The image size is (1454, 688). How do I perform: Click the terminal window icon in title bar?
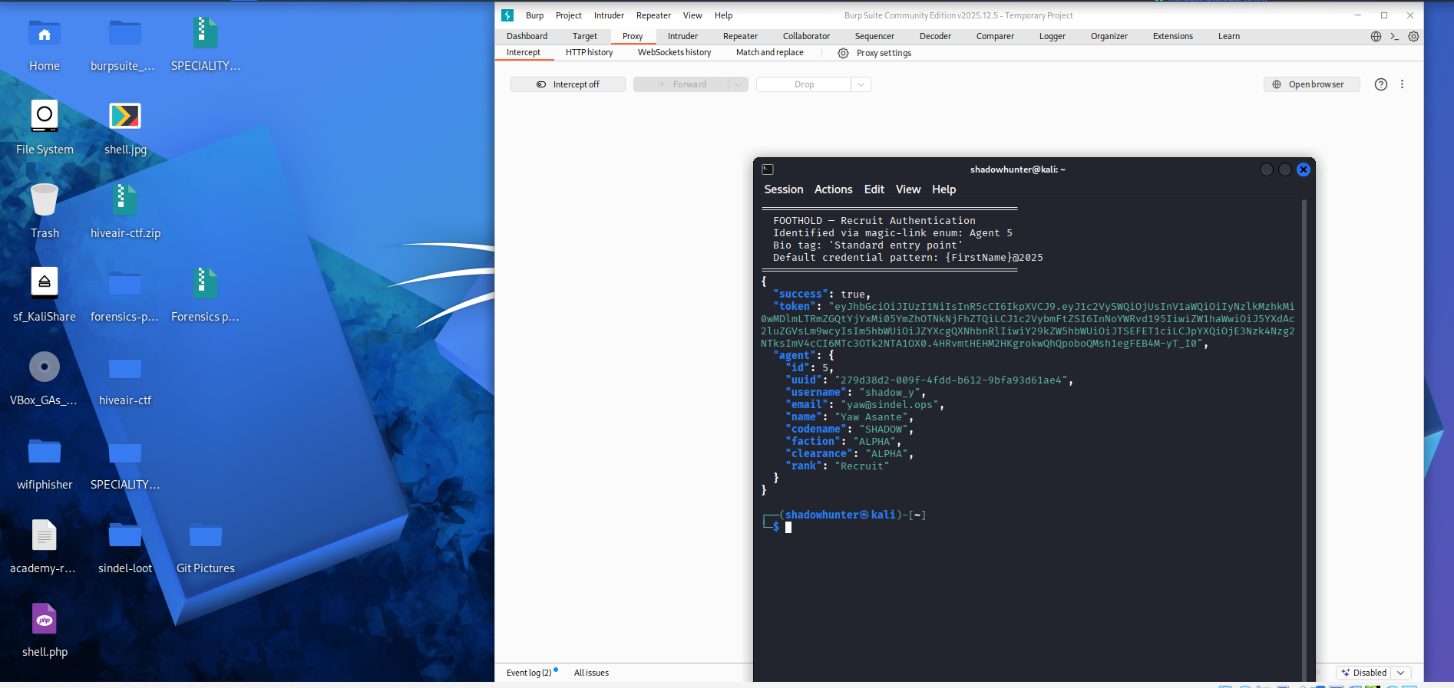click(x=768, y=170)
